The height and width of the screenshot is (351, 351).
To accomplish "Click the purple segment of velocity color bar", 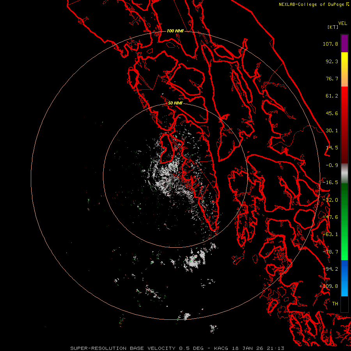I will coord(344,43).
